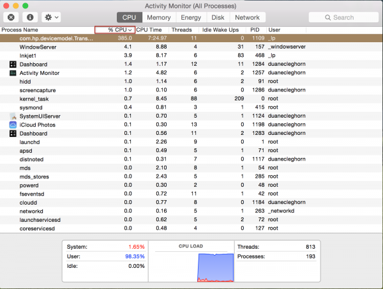The width and height of the screenshot is (383, 289).
Task: Select the coreservicesd process
Action: [x=37, y=228]
